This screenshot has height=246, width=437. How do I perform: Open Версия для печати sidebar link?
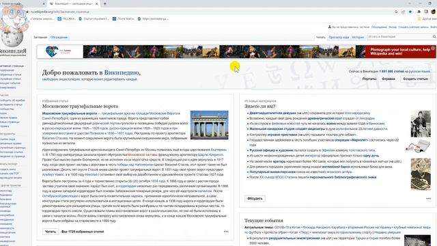click(x=11, y=178)
